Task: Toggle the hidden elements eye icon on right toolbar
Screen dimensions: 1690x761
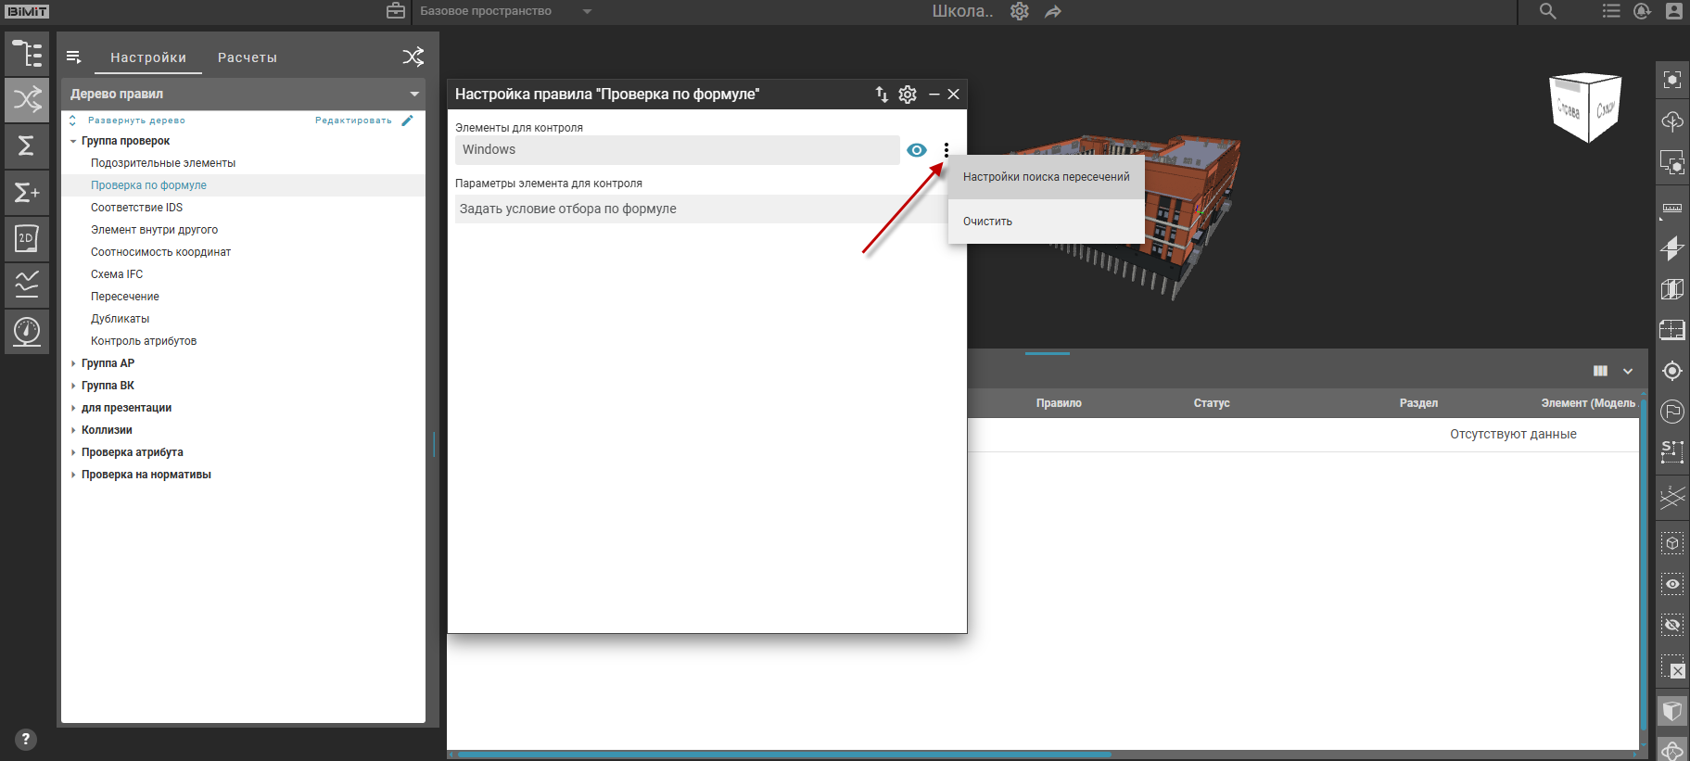Action: pos(1671,625)
